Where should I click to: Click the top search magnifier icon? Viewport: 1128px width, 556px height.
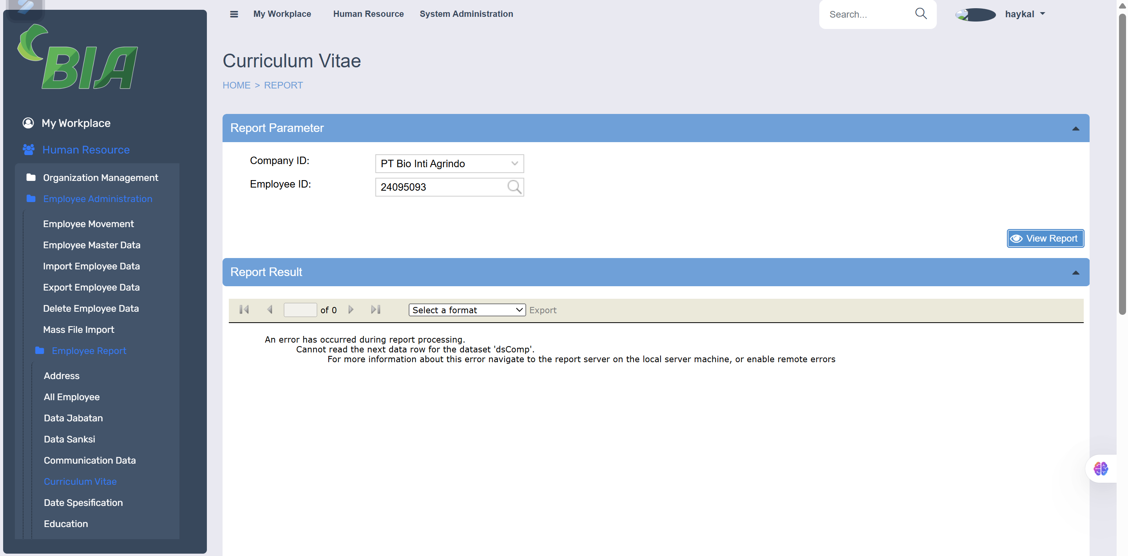point(921,14)
